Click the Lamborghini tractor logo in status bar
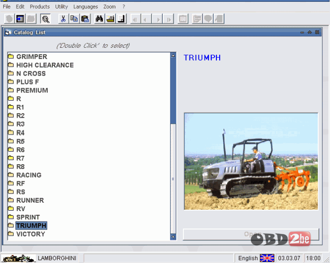 pos(18,258)
